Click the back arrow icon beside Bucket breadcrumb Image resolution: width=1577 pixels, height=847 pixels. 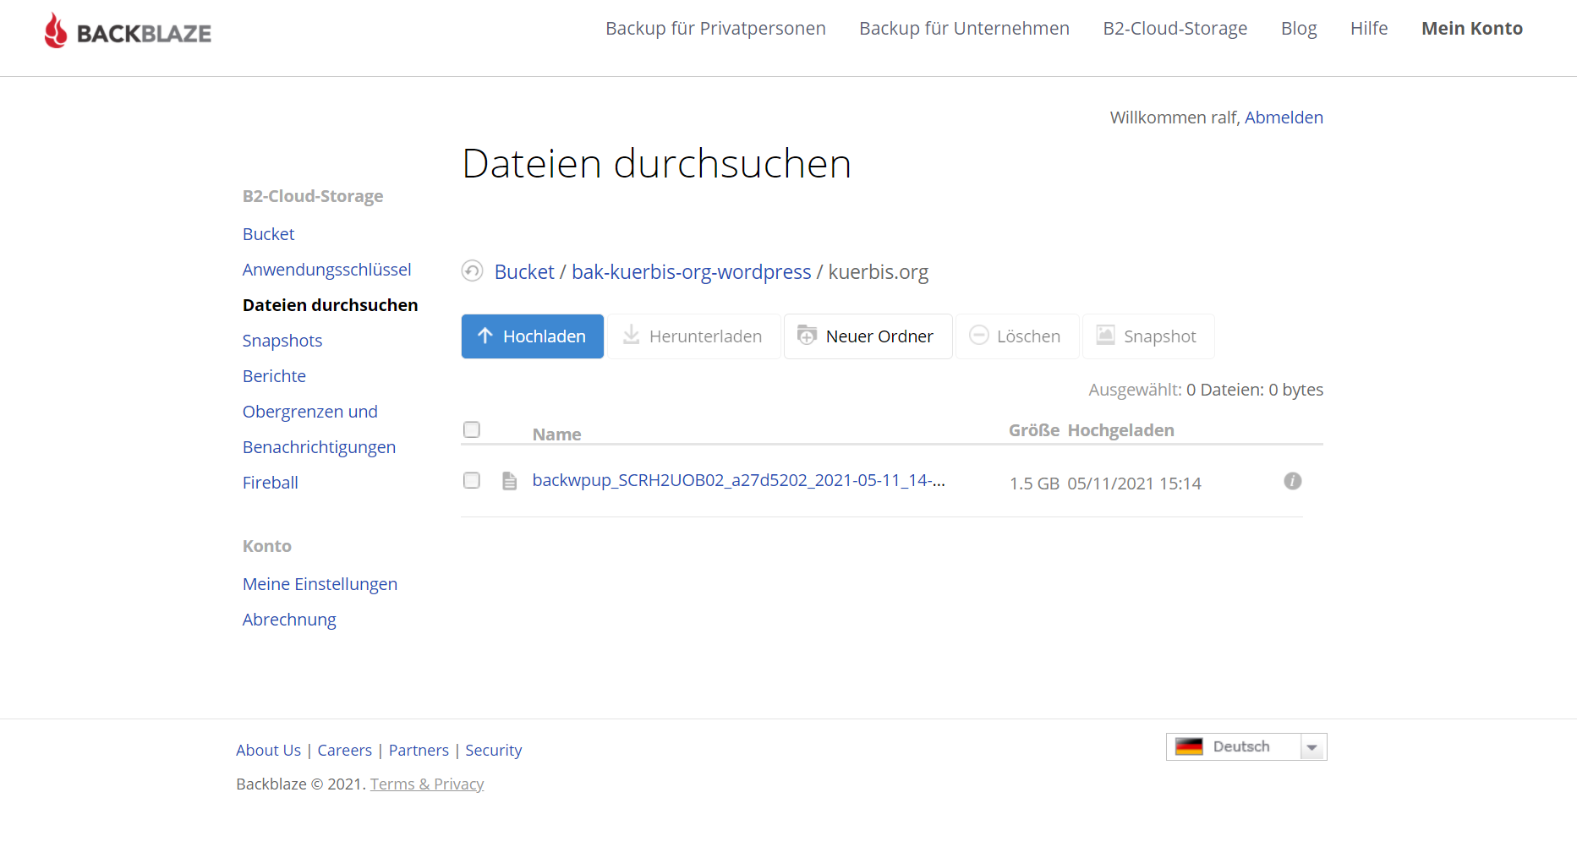pyautogui.click(x=472, y=270)
